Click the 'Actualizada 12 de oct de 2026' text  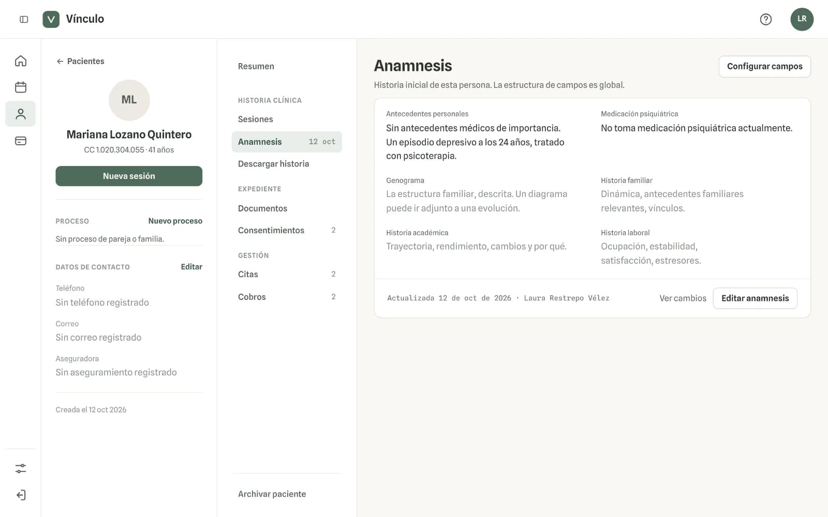coord(449,298)
